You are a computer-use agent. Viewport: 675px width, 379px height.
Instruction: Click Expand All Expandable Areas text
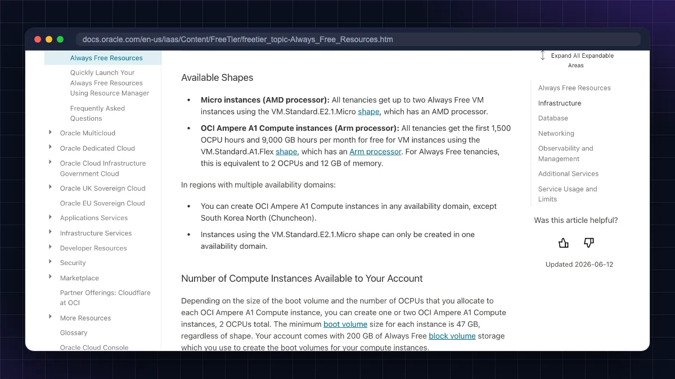click(582, 61)
